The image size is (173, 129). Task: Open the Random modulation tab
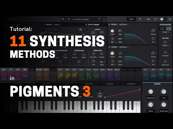point(110,84)
